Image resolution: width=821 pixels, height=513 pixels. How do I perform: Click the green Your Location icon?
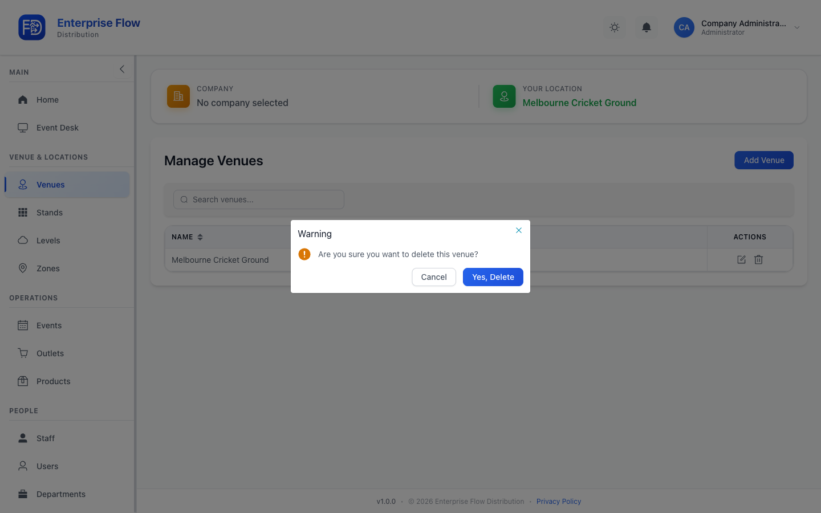504,96
